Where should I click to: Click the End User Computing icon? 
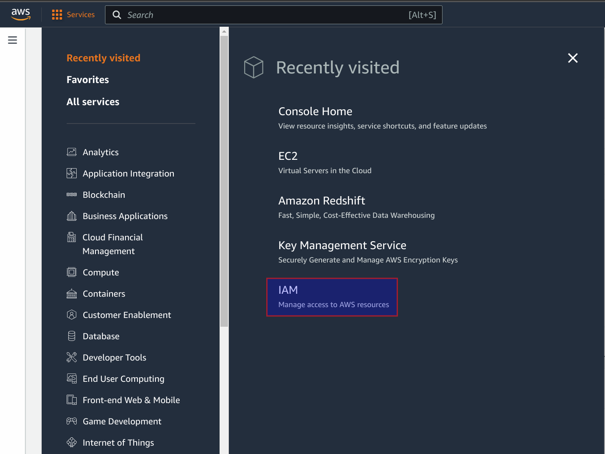[x=72, y=378]
